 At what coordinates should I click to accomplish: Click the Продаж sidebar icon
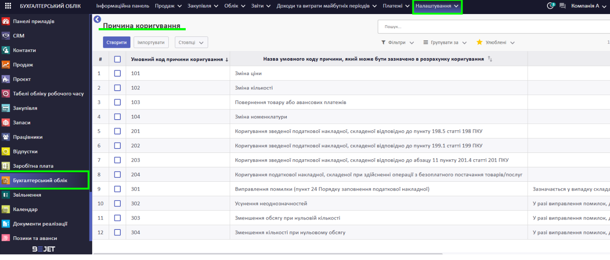6,65
